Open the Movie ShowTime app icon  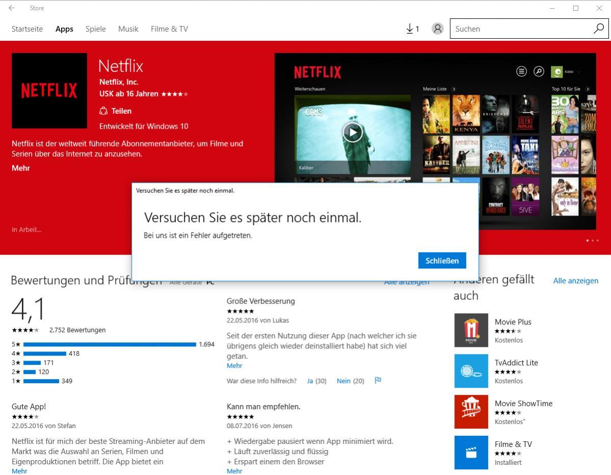[471, 412]
